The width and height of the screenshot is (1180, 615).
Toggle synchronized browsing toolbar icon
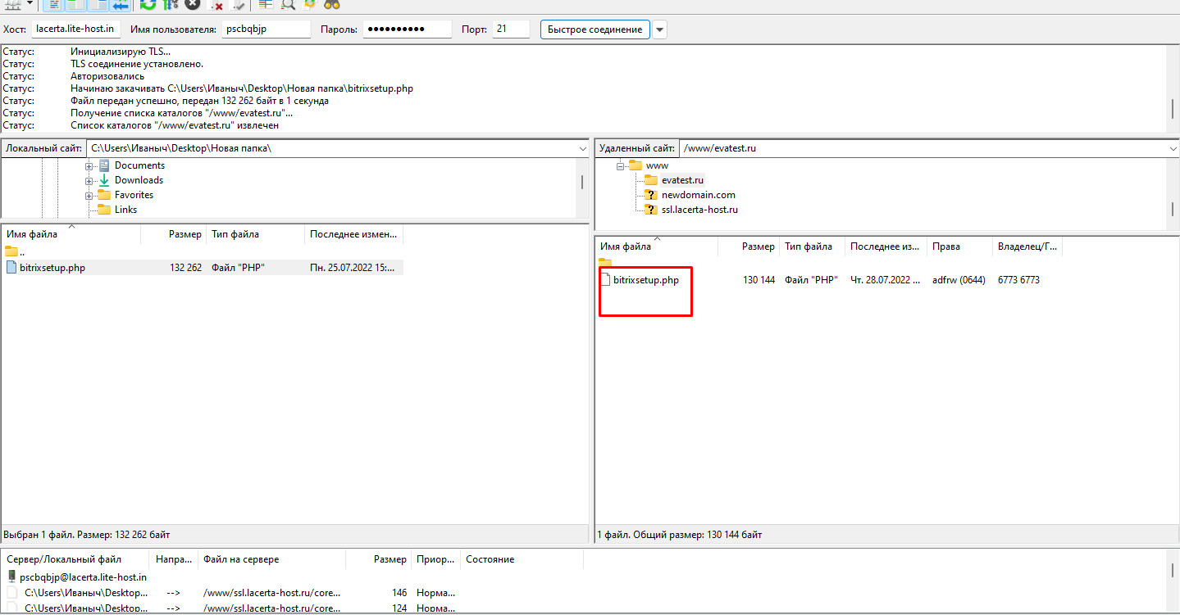[310, 4]
